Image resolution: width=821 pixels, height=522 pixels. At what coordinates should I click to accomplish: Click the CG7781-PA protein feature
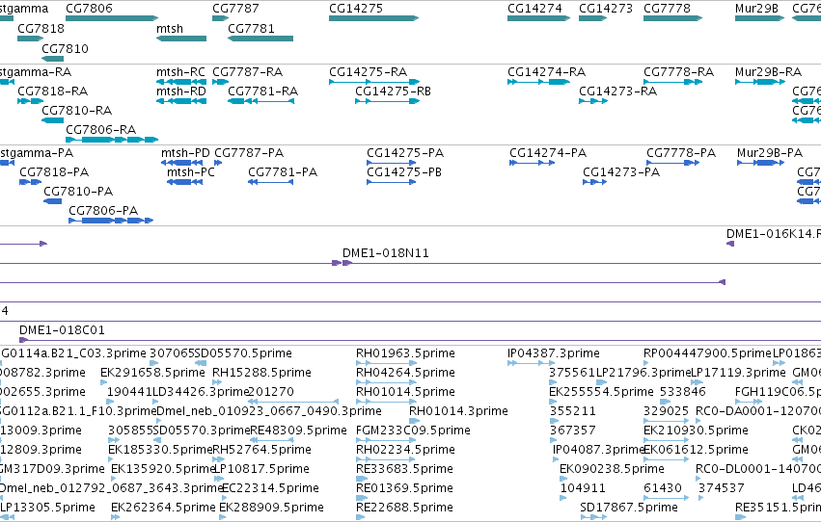[271, 182]
